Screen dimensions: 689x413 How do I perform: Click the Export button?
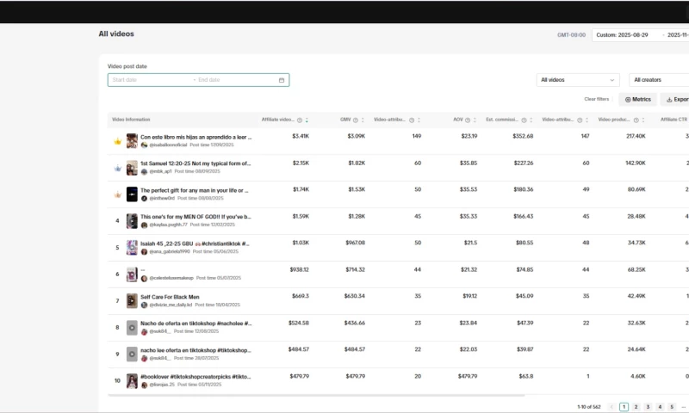[677, 100]
